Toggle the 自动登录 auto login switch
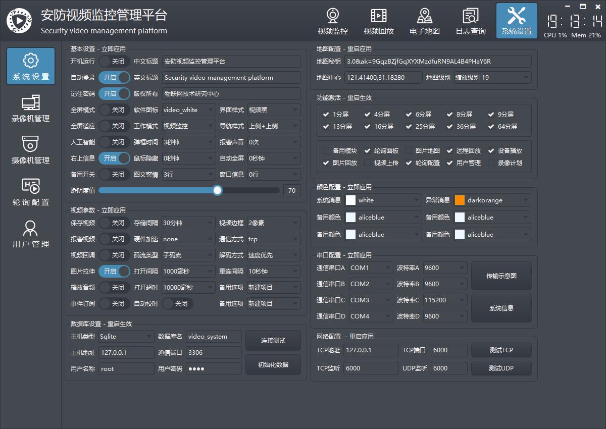 point(114,78)
